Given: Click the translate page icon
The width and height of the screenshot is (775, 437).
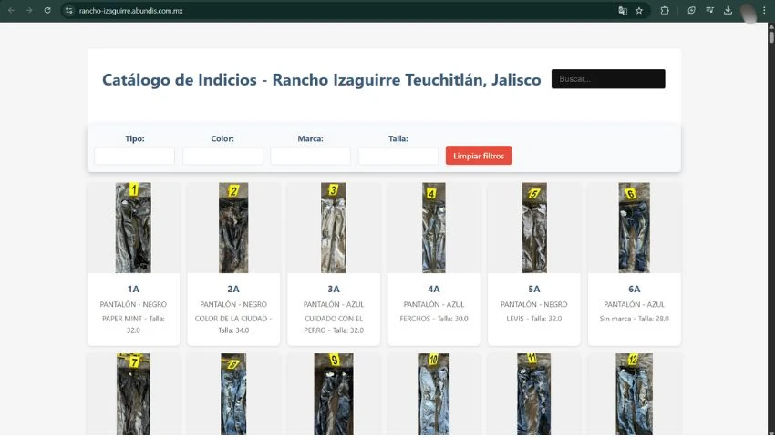Looking at the screenshot, I should (x=623, y=10).
